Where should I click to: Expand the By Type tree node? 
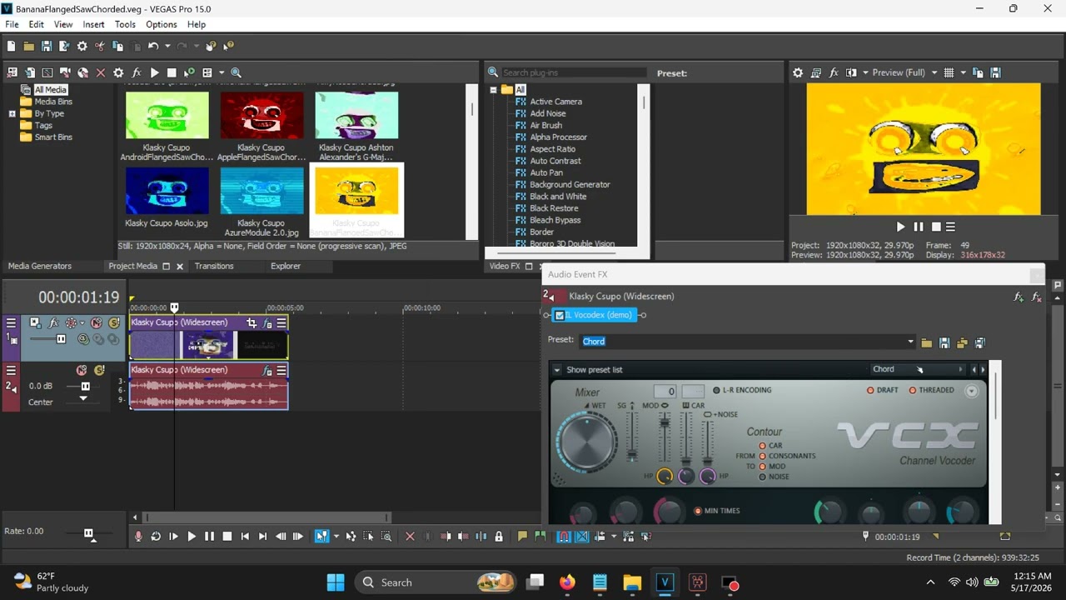click(x=12, y=113)
